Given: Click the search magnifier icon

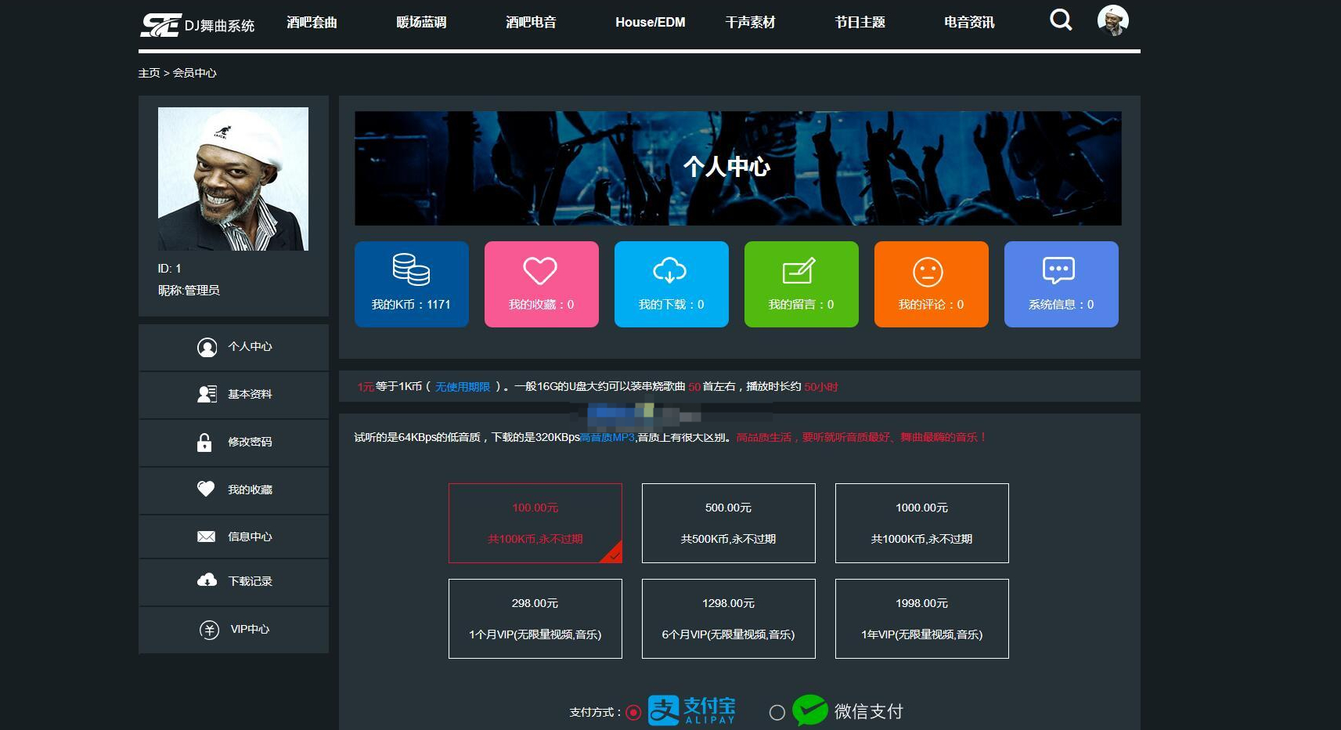Looking at the screenshot, I should pyautogui.click(x=1061, y=20).
